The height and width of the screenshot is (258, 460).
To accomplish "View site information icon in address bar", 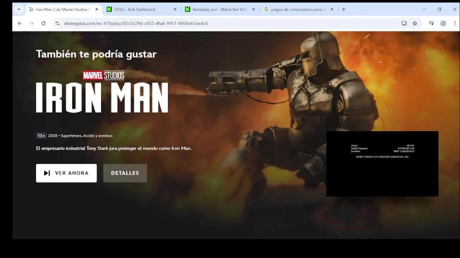I will pos(57,23).
